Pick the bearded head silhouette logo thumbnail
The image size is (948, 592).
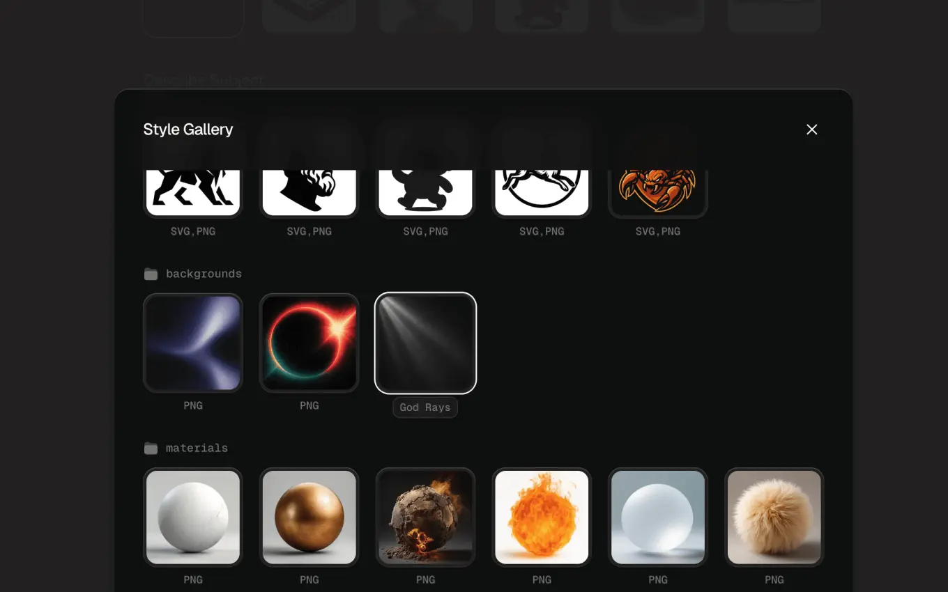point(309,193)
